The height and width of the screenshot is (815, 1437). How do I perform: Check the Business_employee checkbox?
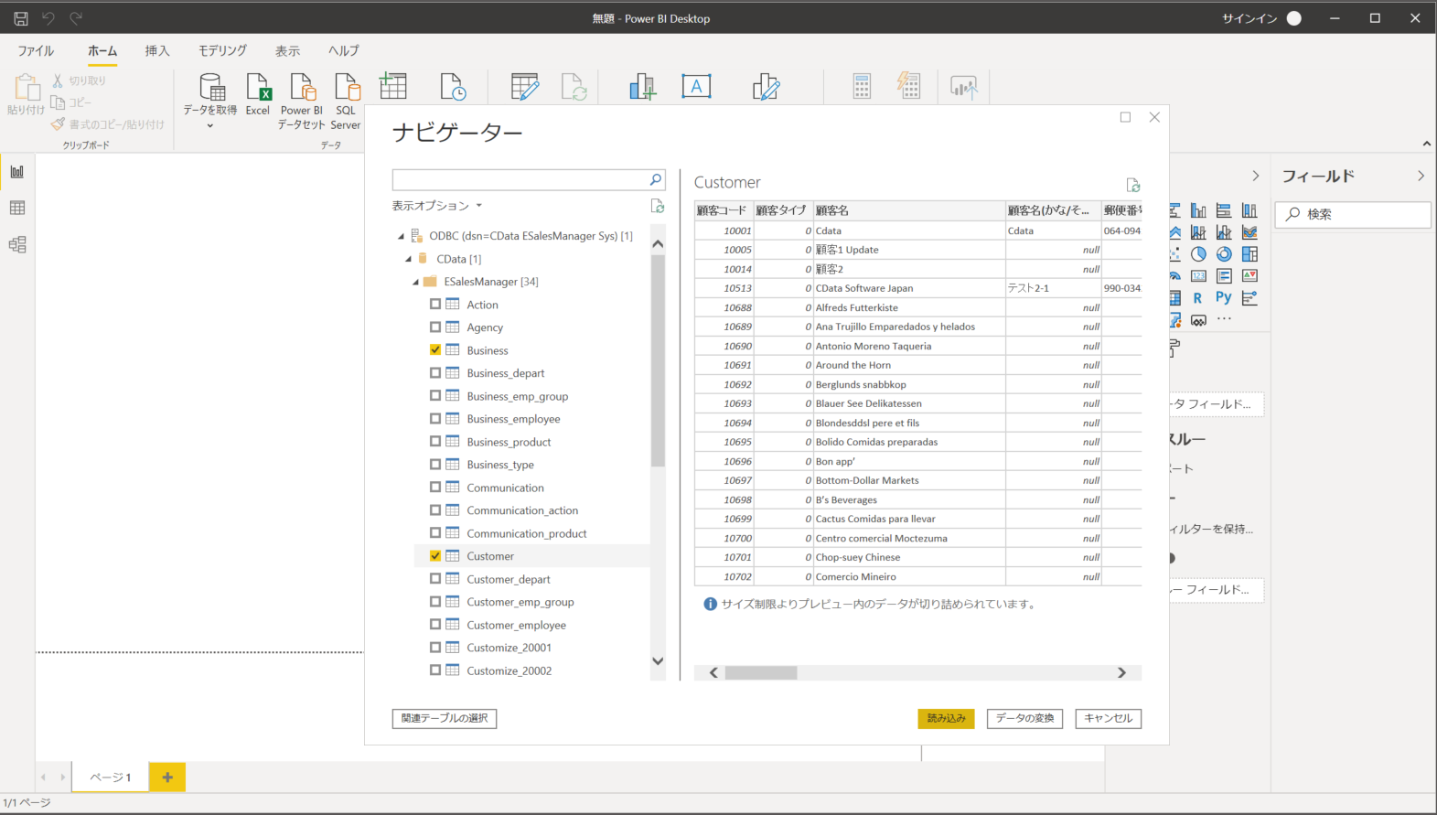point(435,419)
